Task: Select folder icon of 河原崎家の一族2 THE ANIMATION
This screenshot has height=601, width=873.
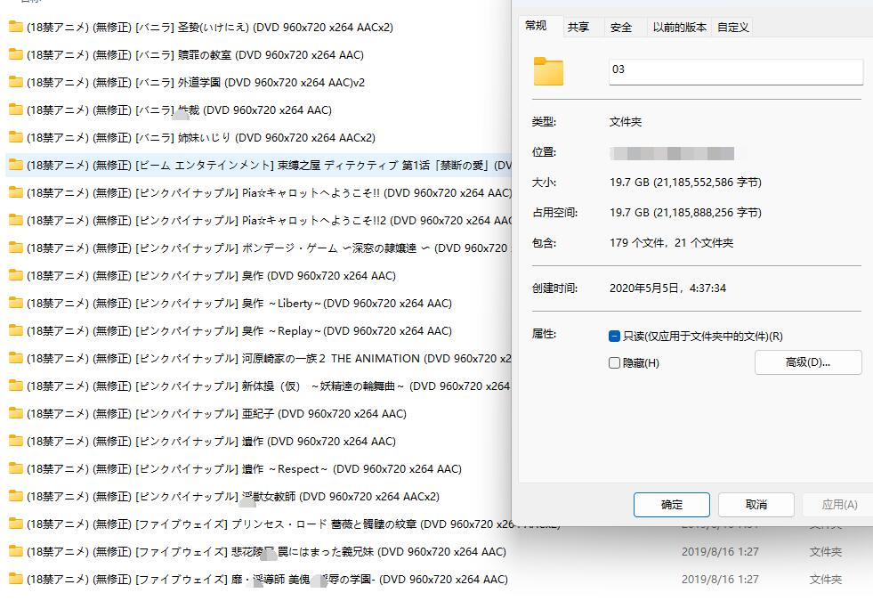Action: coord(15,358)
